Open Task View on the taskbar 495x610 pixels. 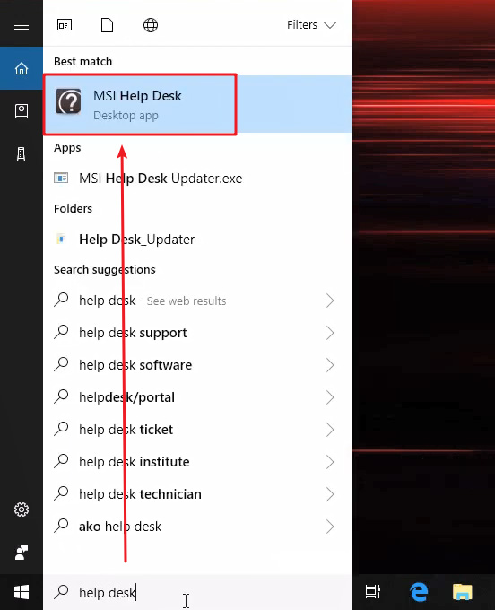(373, 592)
